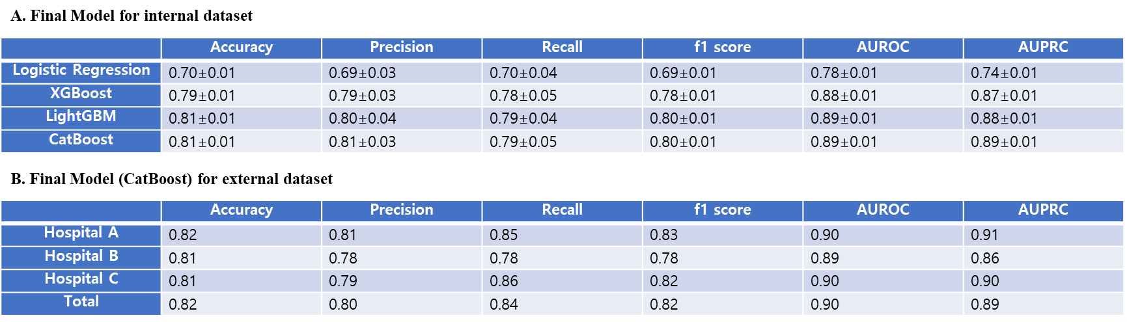The height and width of the screenshot is (322, 1127).
Task: Click Hospital A's AUPRC value 0.91
Action: coord(984,235)
